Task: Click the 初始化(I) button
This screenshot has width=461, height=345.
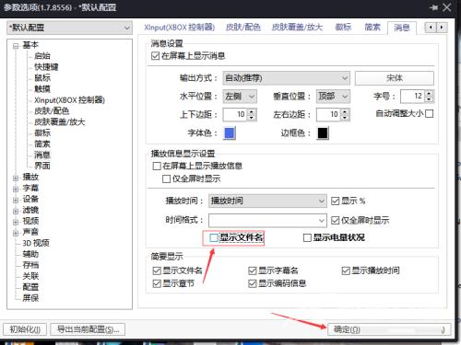Action: [x=25, y=329]
